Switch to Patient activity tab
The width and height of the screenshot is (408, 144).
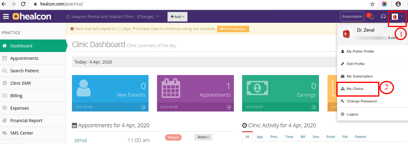pos(361,137)
